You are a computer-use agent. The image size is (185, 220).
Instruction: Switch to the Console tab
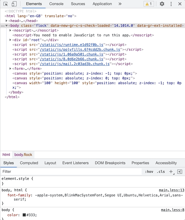click(x=56, y=4)
